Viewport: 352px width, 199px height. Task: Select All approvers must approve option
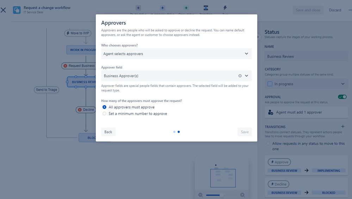[104, 107]
